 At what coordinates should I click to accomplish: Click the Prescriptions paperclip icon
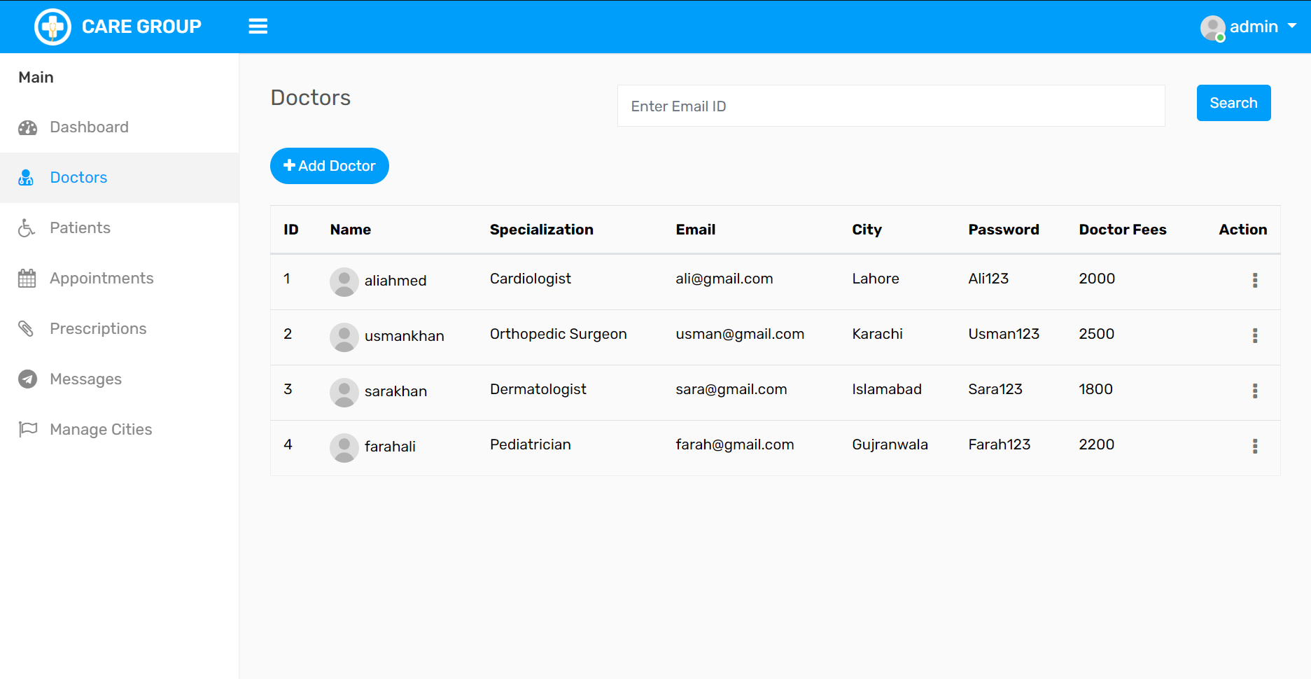27,329
